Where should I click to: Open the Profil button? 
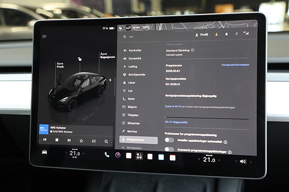[202, 35]
